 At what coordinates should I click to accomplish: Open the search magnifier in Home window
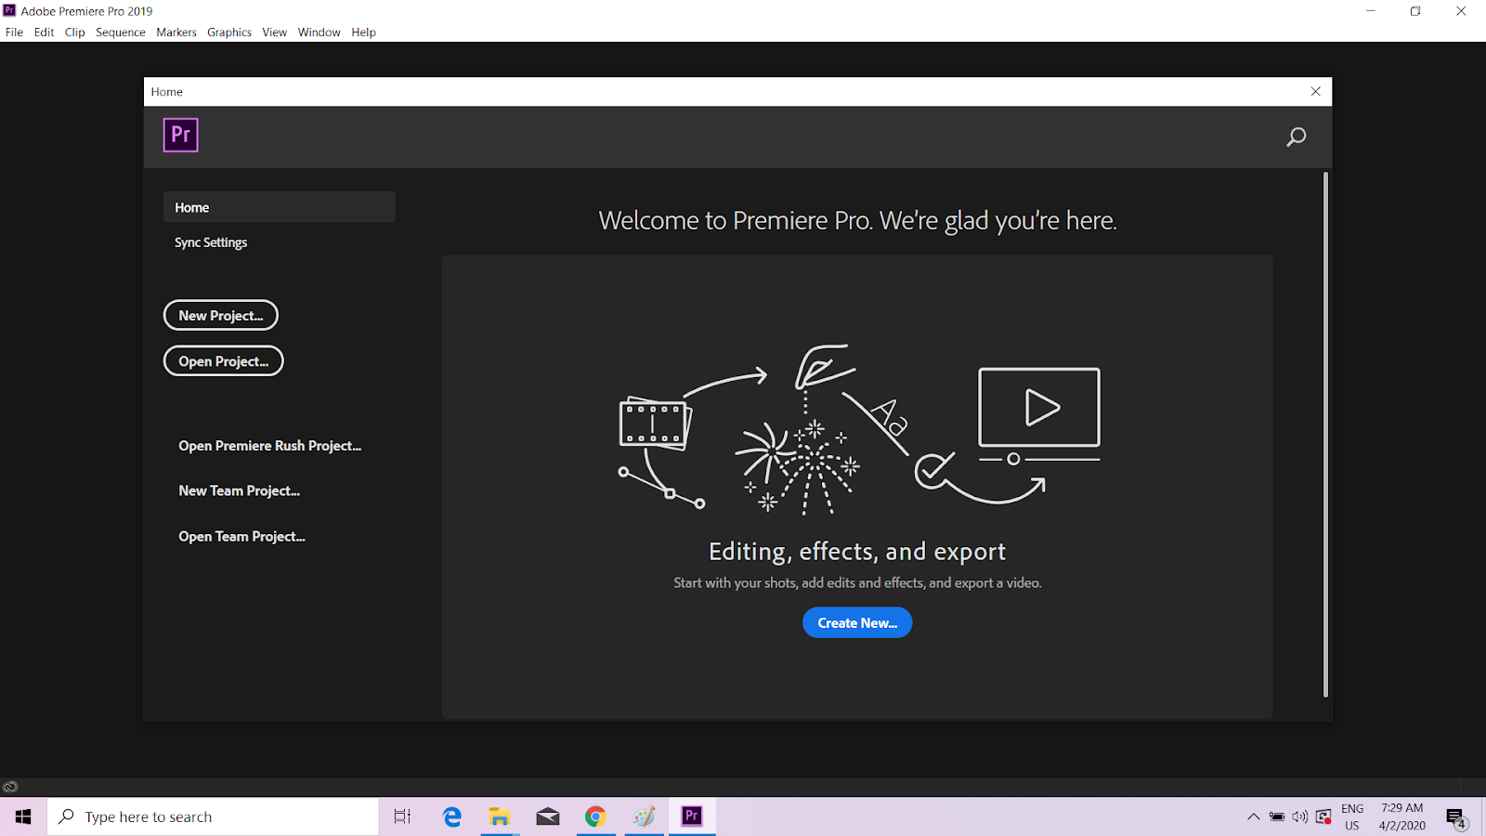coord(1297,137)
